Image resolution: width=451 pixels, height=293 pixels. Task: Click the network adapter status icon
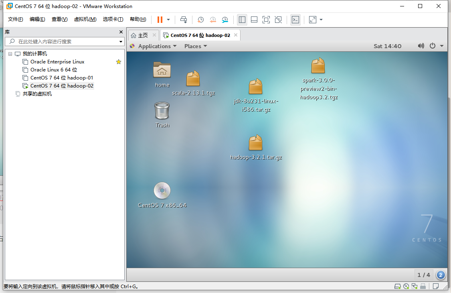click(415, 286)
